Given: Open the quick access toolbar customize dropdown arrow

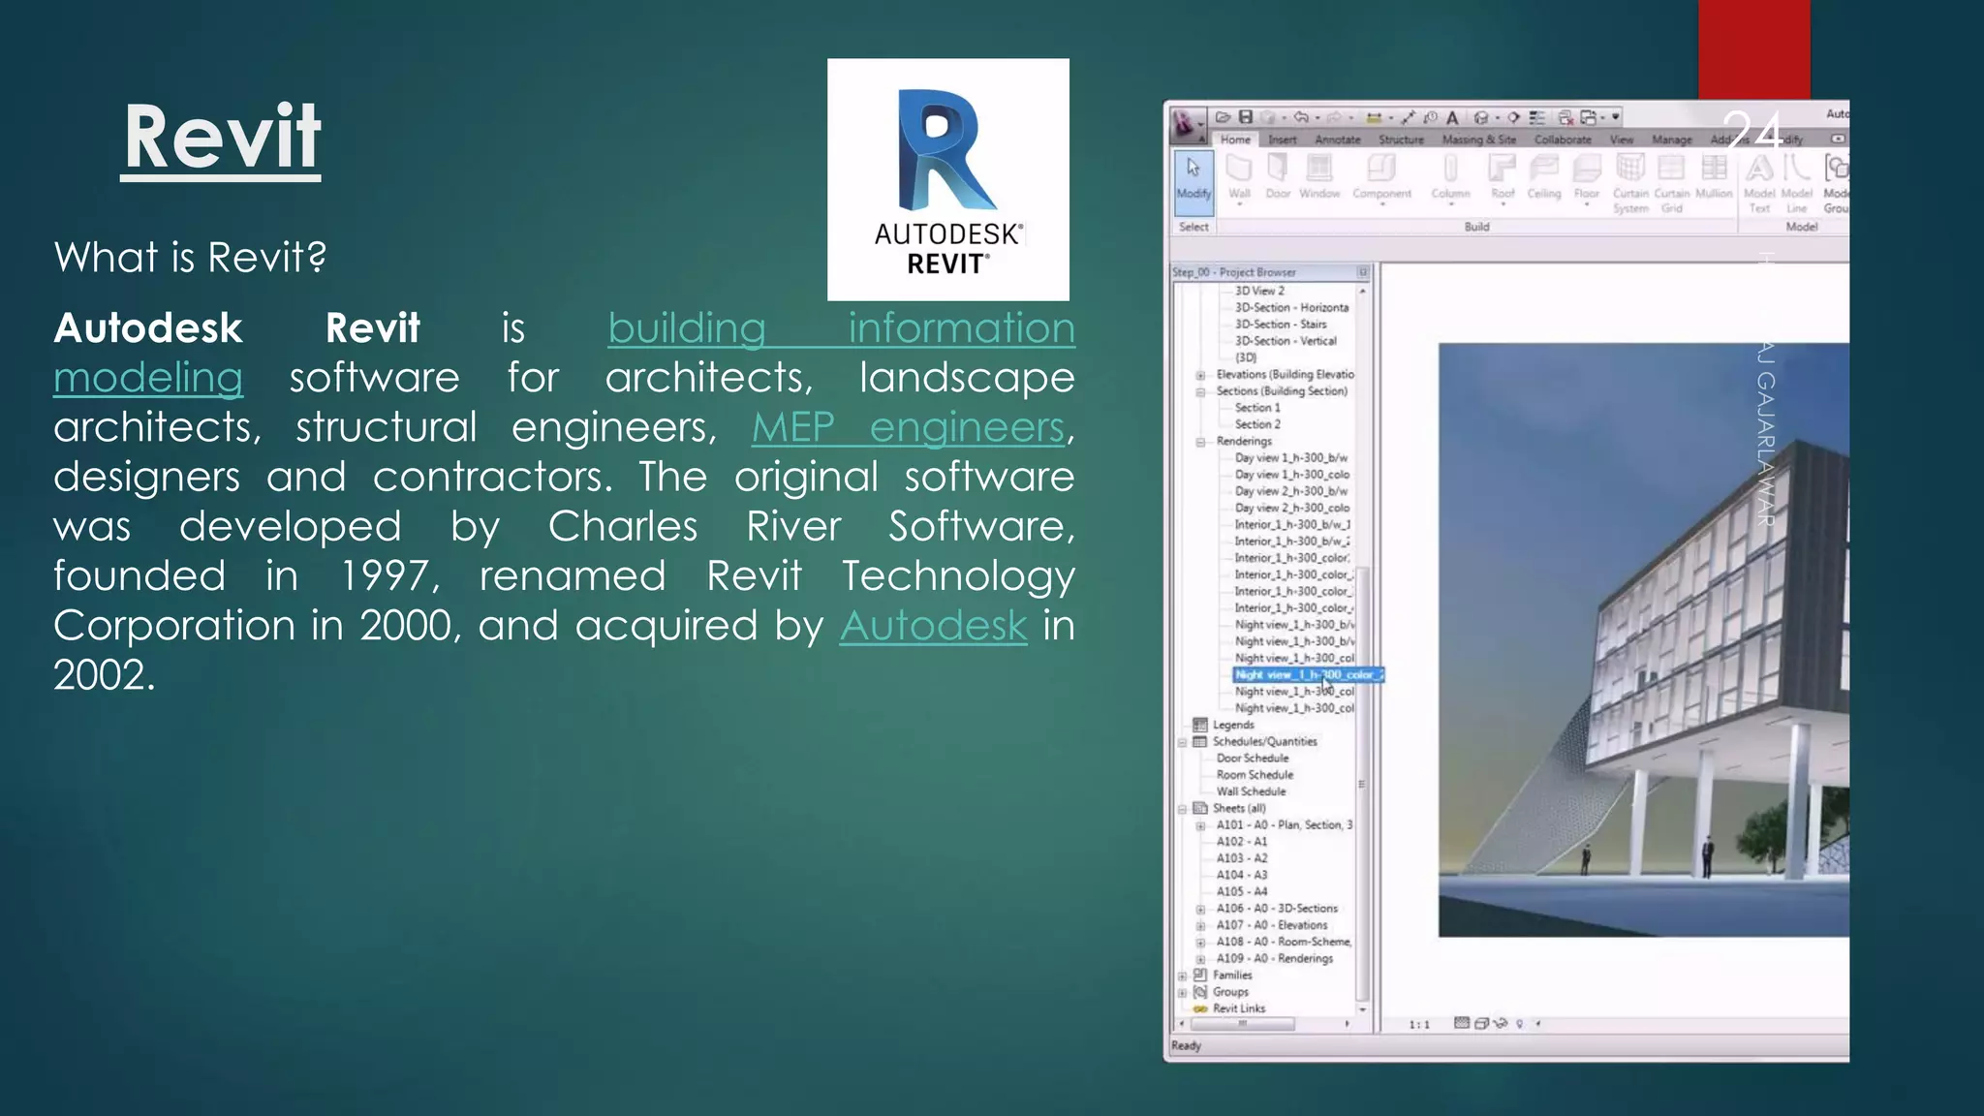Looking at the screenshot, I should click(x=1615, y=116).
